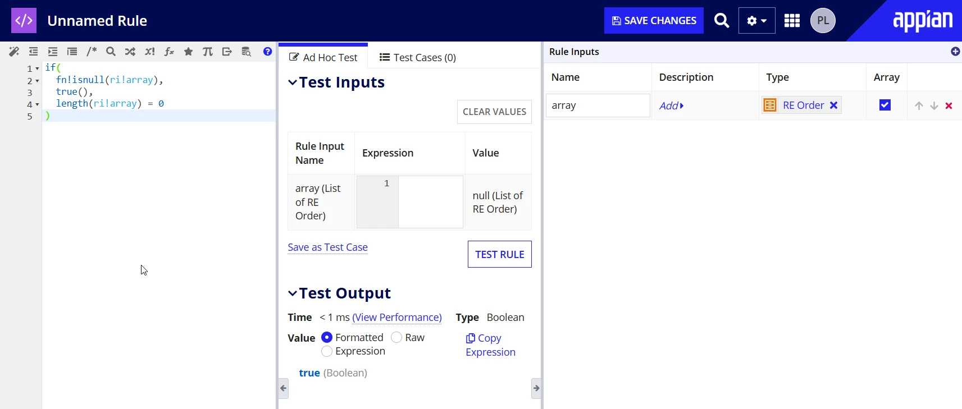Open the editor find magnifier icon
This screenshot has width=962, height=409.
111,52
